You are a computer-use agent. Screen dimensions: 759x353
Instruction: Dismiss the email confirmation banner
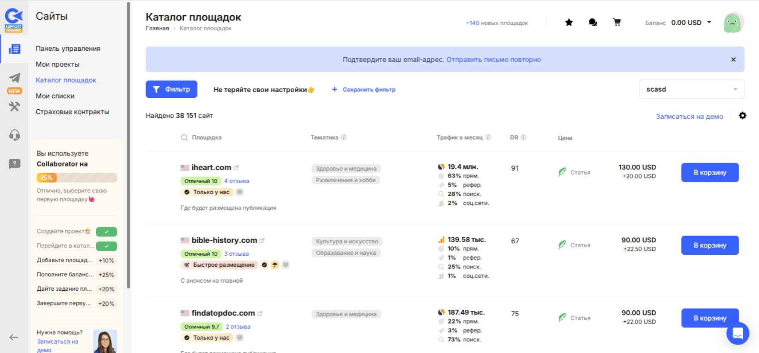click(x=733, y=59)
